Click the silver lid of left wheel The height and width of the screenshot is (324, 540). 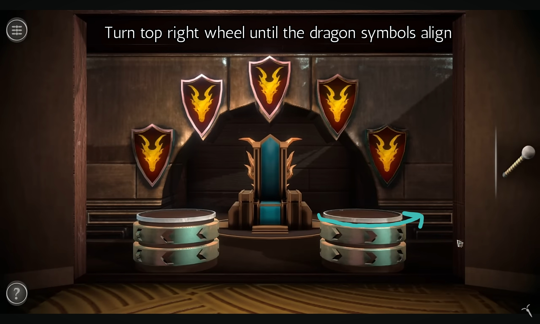click(176, 215)
